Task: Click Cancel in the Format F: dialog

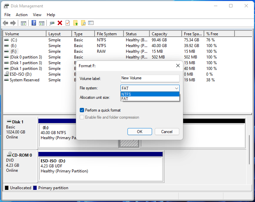Action: point(167,132)
